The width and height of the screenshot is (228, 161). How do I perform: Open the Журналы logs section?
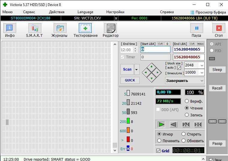[x=60, y=30]
